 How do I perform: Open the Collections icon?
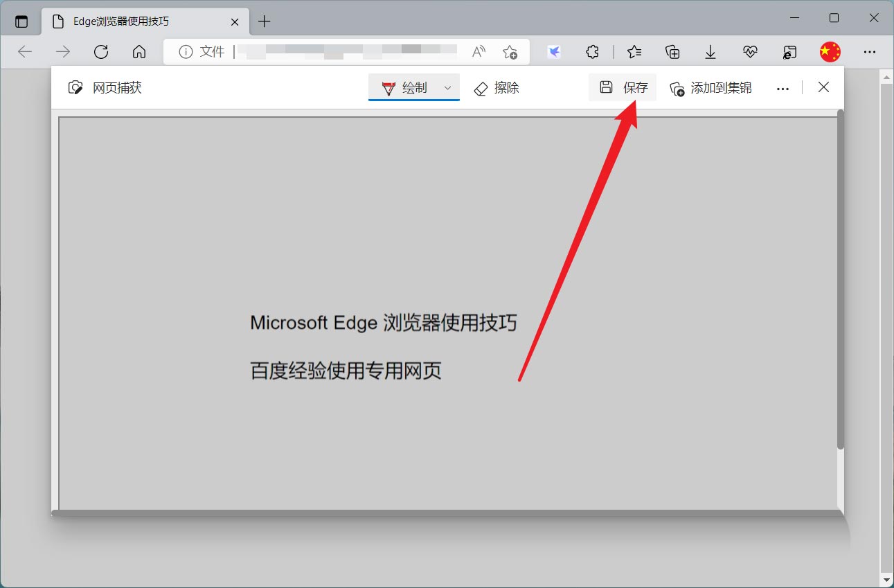[672, 52]
